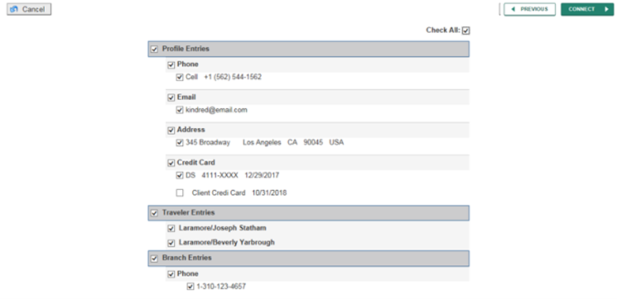Image resolution: width=617 pixels, height=299 pixels.
Task: Click the Connect button
Action: [x=587, y=9]
